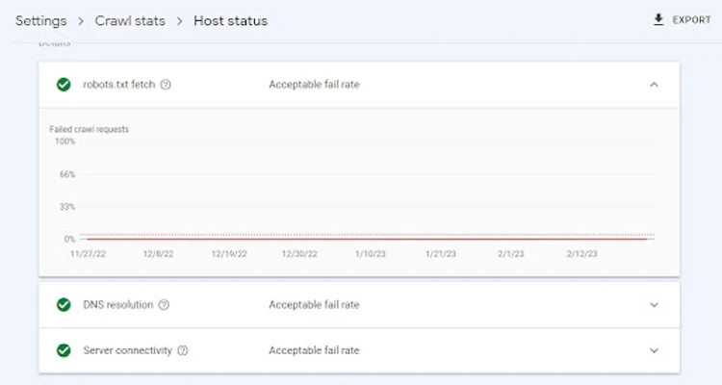This screenshot has height=385, width=722.
Task: Click the 33% axis label
Action: (x=67, y=207)
